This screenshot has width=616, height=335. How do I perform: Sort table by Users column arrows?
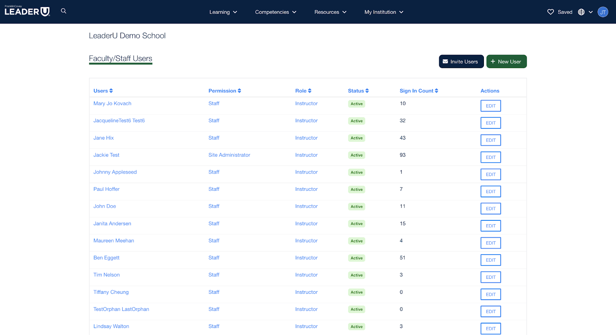click(x=111, y=91)
